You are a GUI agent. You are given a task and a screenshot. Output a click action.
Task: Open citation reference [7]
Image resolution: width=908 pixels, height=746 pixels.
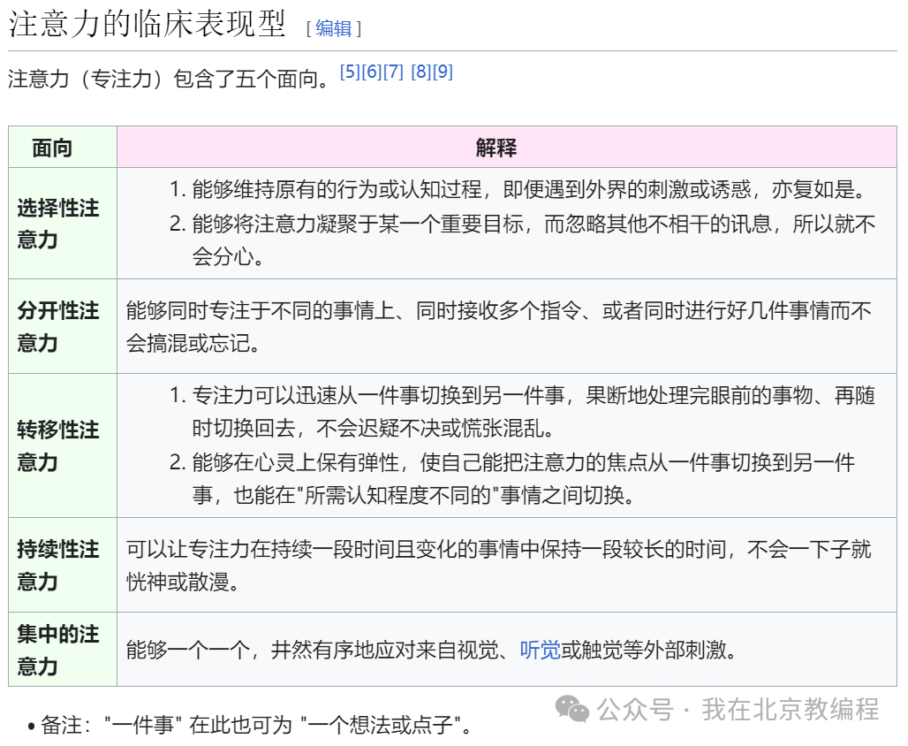pyautogui.click(x=393, y=72)
